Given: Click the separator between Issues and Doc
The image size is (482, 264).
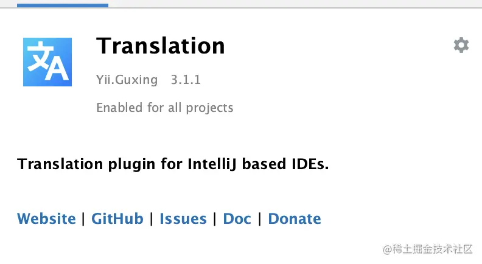Looking at the screenshot, I should pyautogui.click(x=215, y=219).
